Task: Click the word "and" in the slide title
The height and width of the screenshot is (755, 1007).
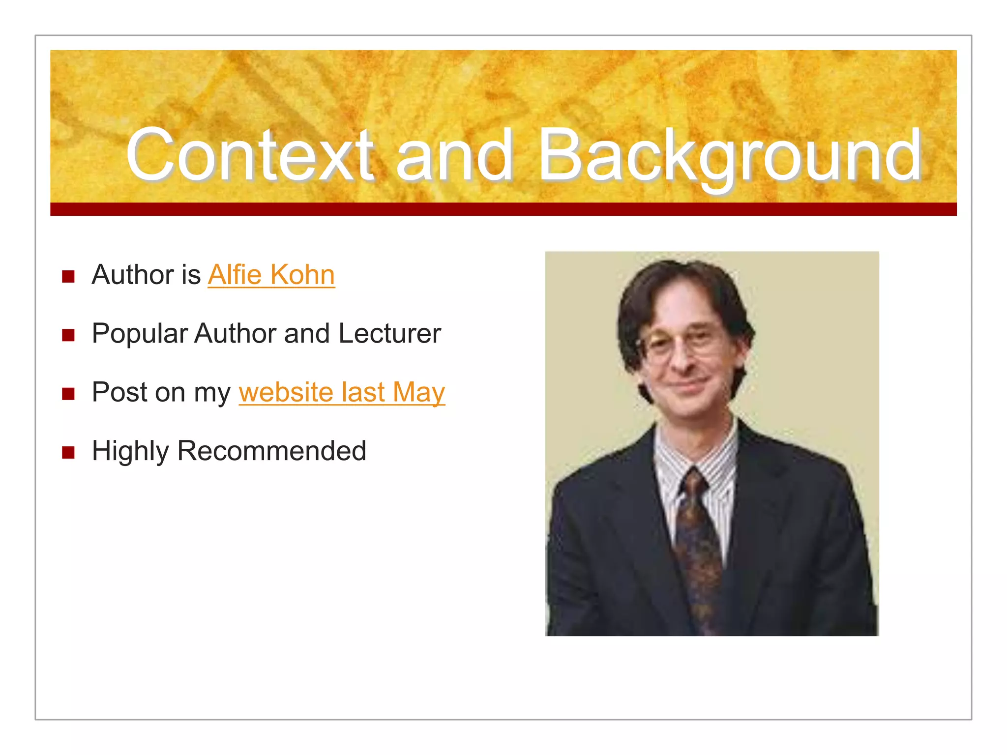Action: 454,155
